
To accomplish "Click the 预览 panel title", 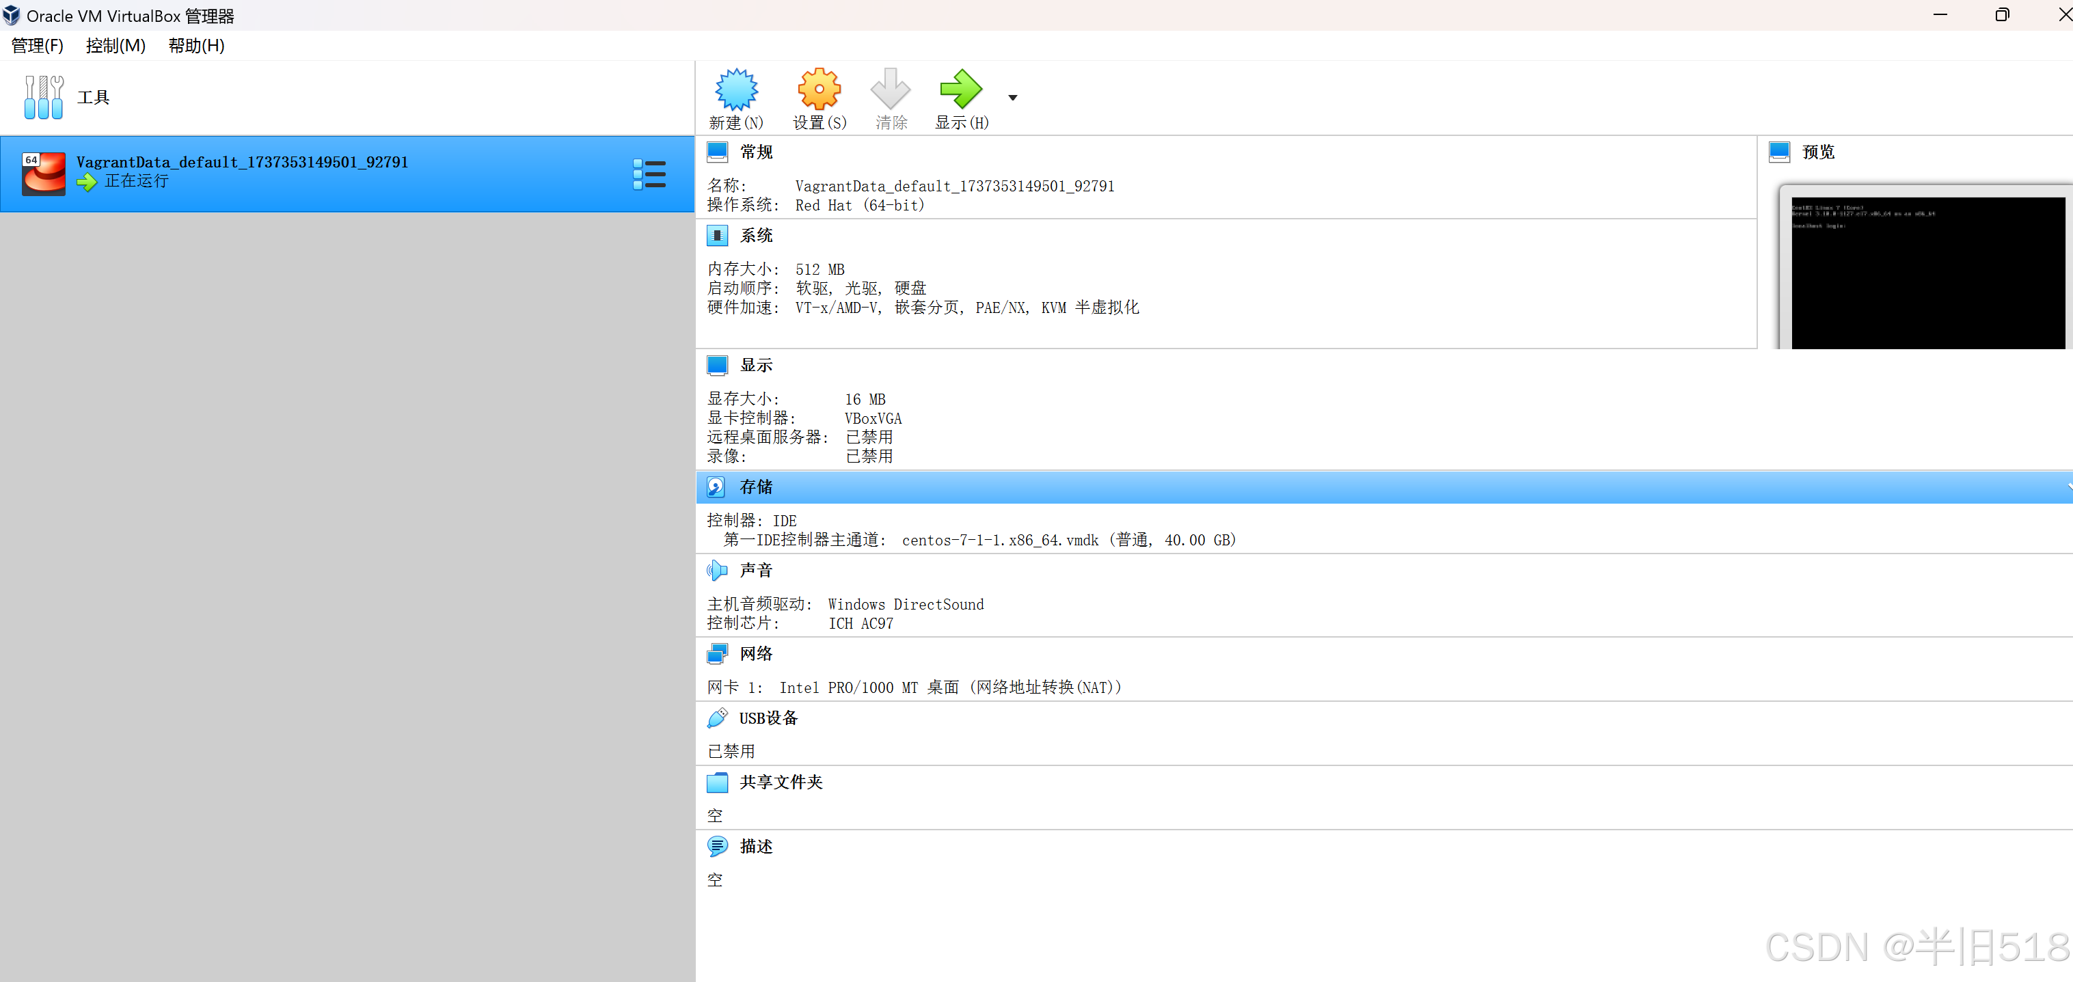I will [1819, 152].
